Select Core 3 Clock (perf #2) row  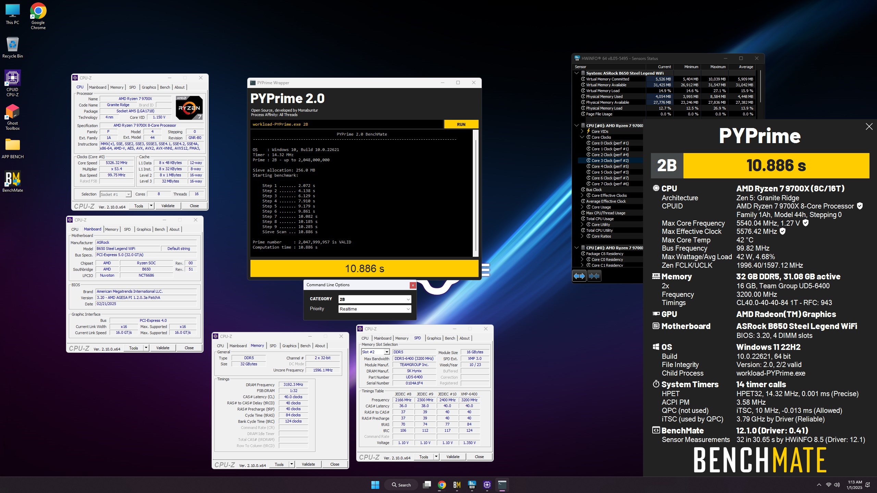(x=610, y=161)
